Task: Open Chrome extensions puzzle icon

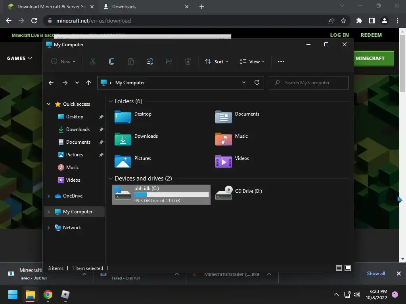Action: [359, 21]
